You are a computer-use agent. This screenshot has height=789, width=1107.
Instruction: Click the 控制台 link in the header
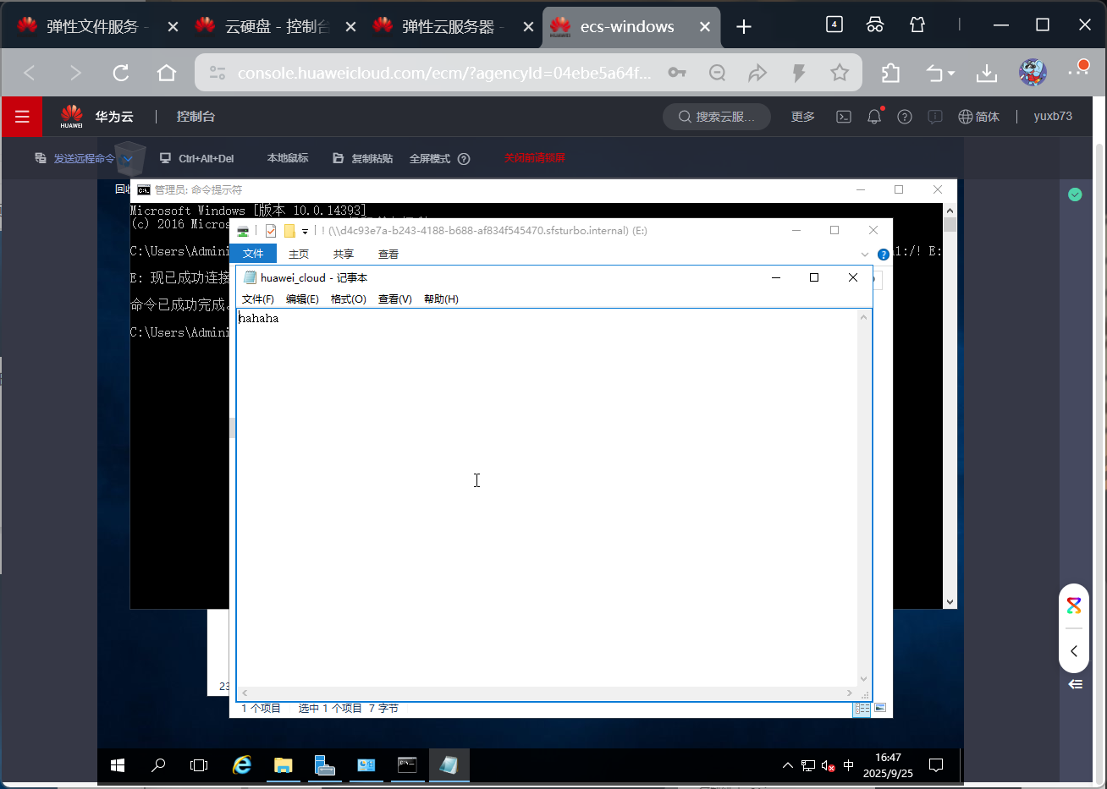coord(196,117)
